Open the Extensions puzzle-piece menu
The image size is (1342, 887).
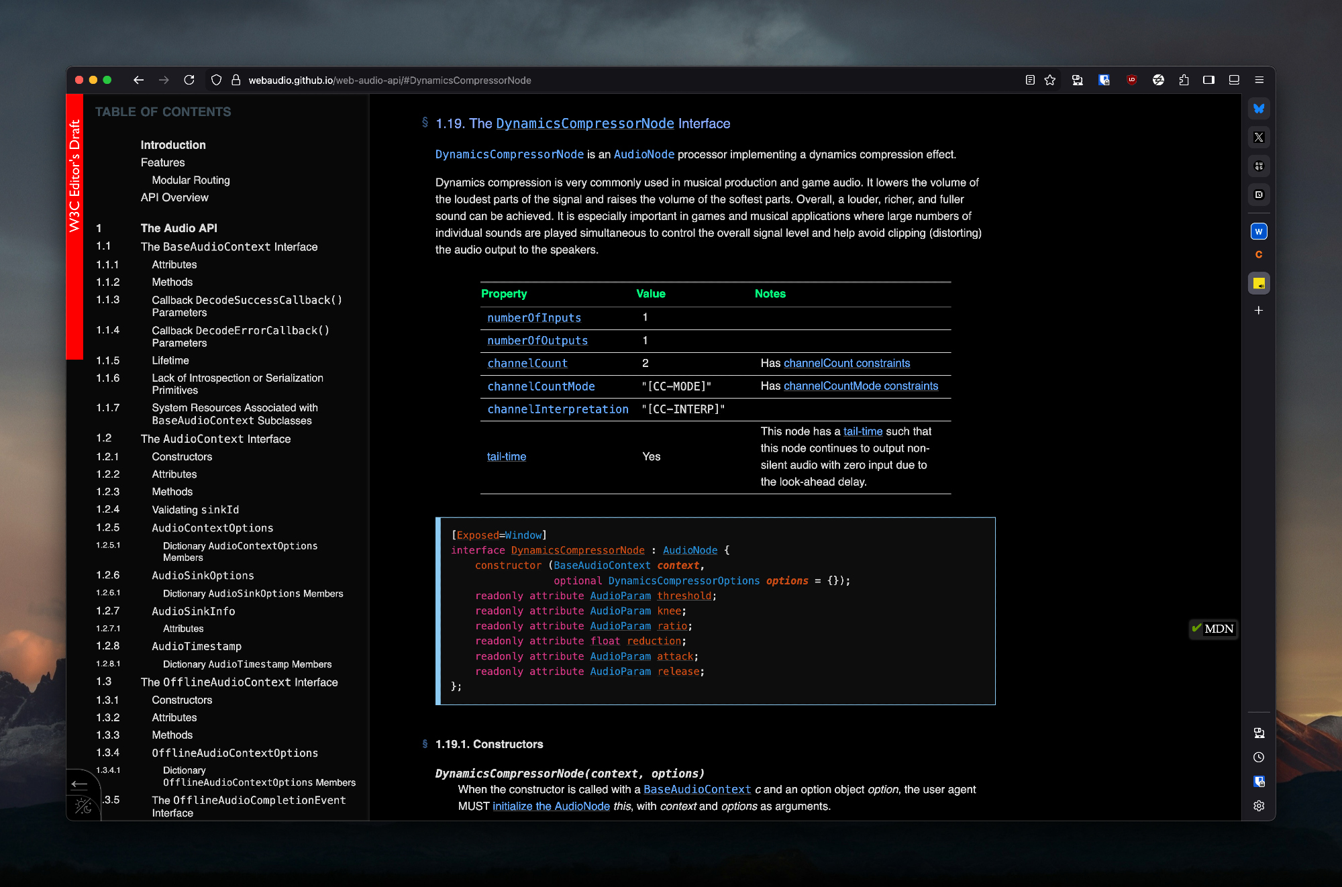[1184, 80]
